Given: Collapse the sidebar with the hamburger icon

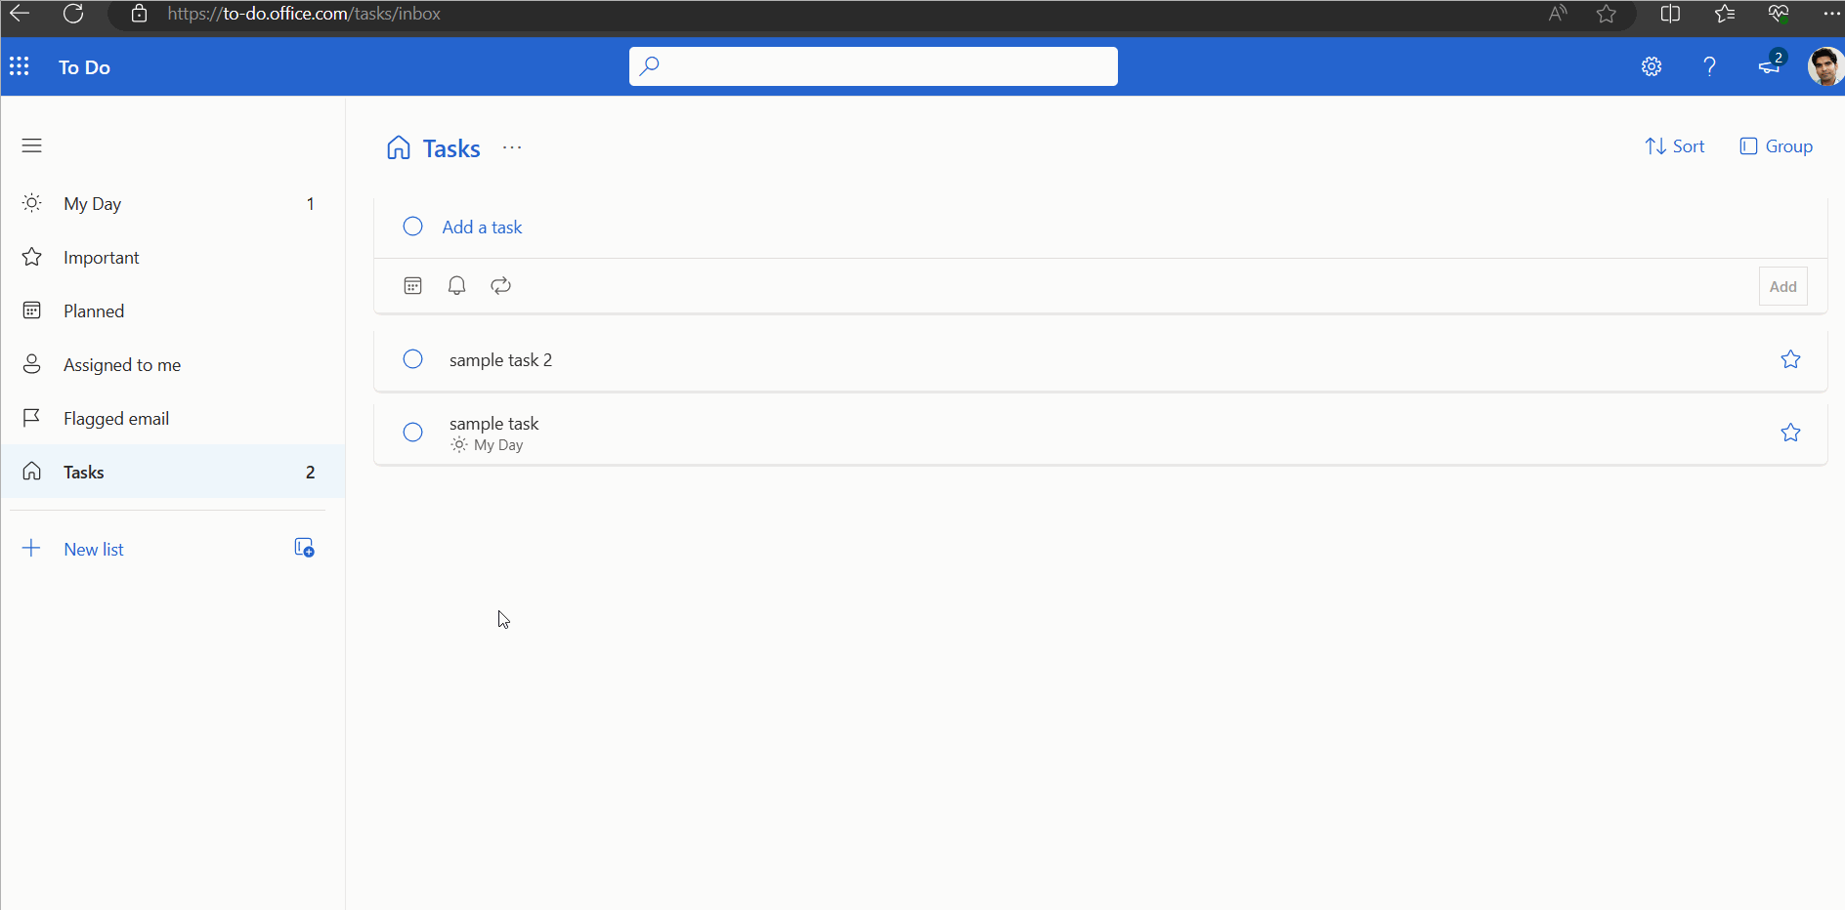Looking at the screenshot, I should coord(31,145).
